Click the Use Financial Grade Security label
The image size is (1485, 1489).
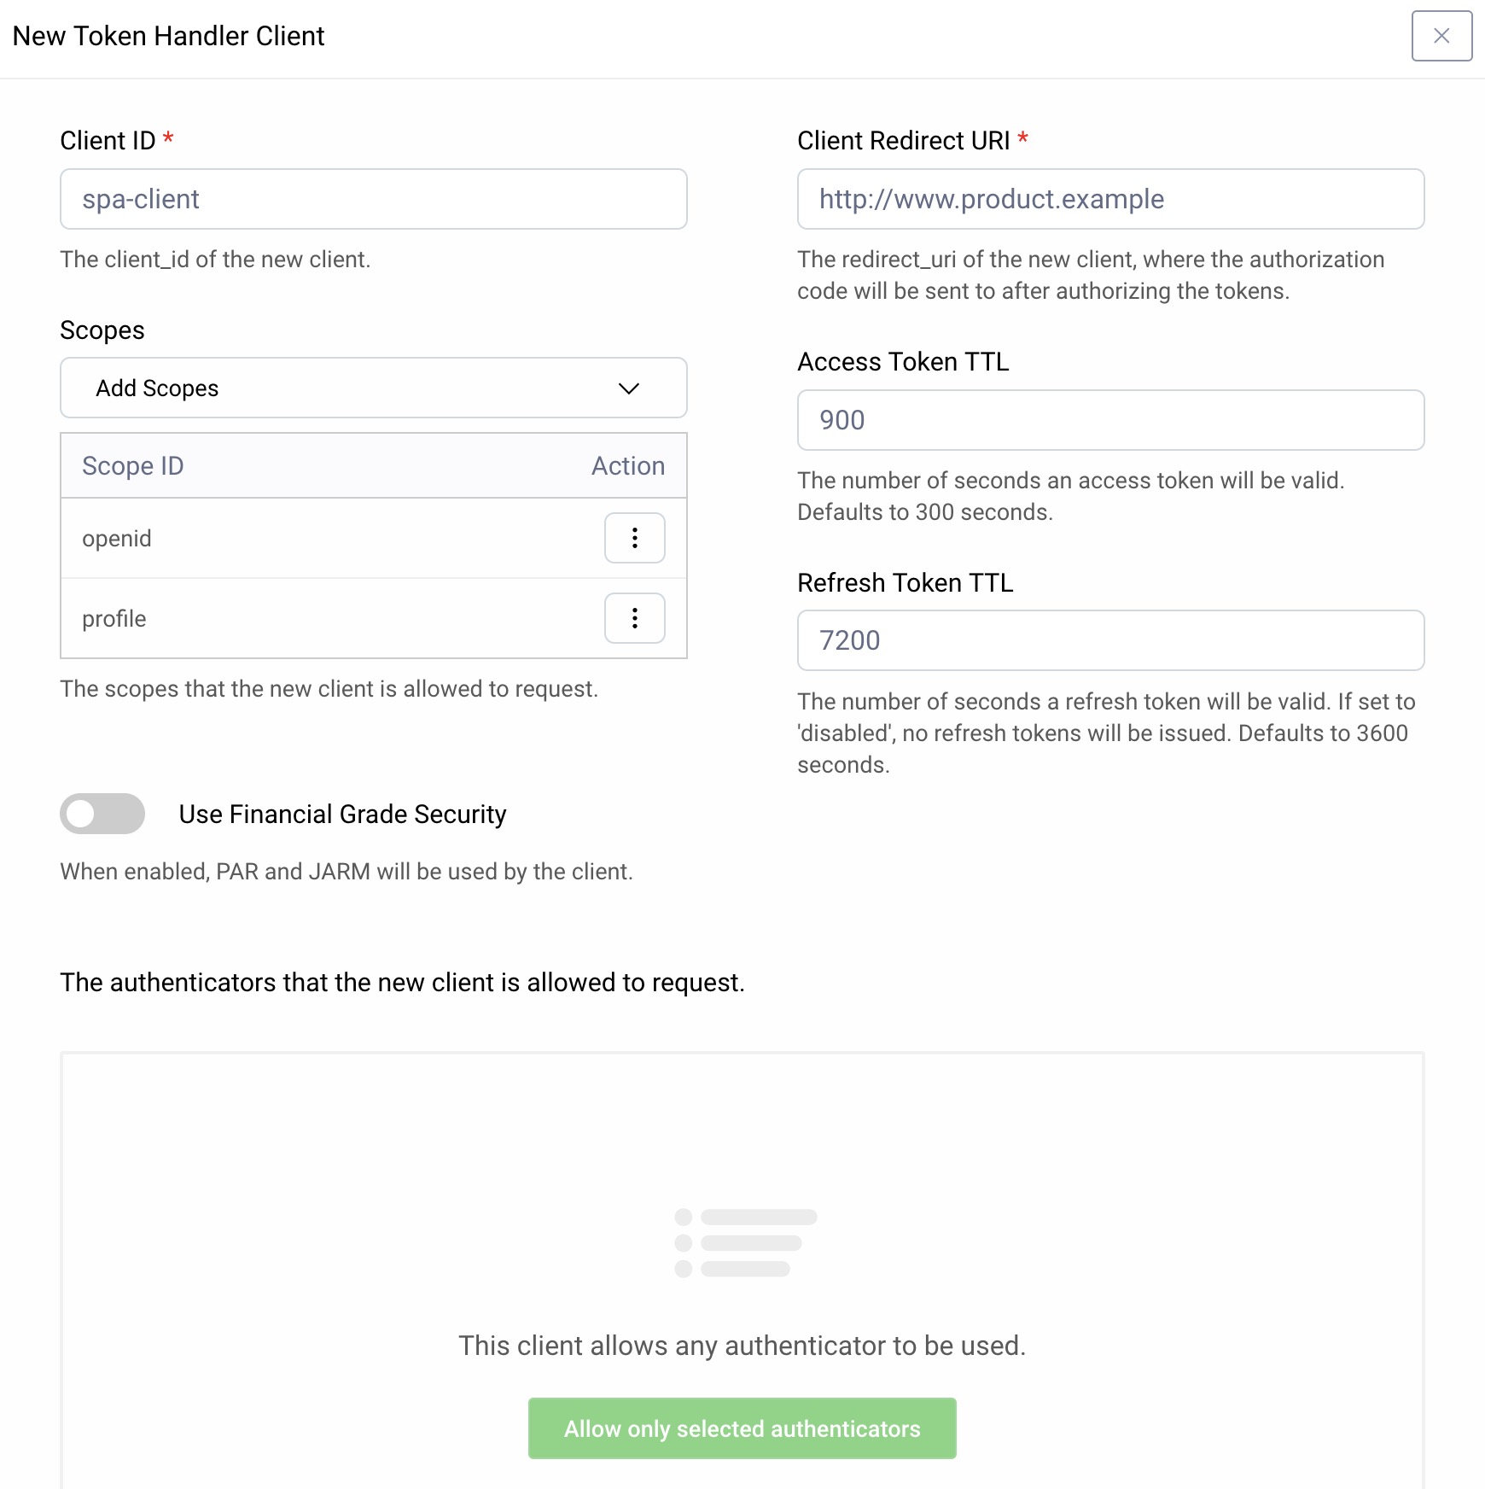342,815
